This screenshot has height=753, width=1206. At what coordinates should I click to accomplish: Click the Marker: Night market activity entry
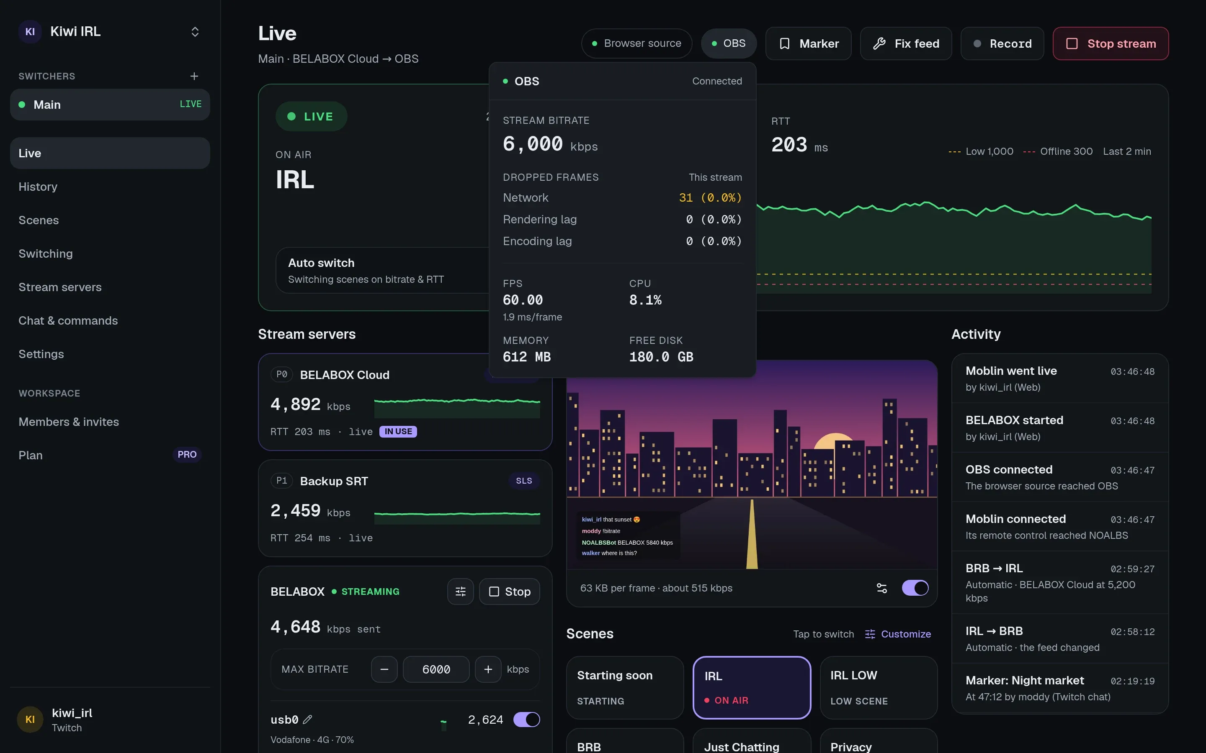[1059, 688]
